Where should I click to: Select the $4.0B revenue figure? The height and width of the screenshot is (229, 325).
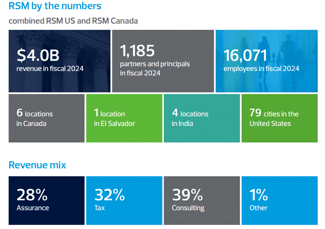point(38,55)
